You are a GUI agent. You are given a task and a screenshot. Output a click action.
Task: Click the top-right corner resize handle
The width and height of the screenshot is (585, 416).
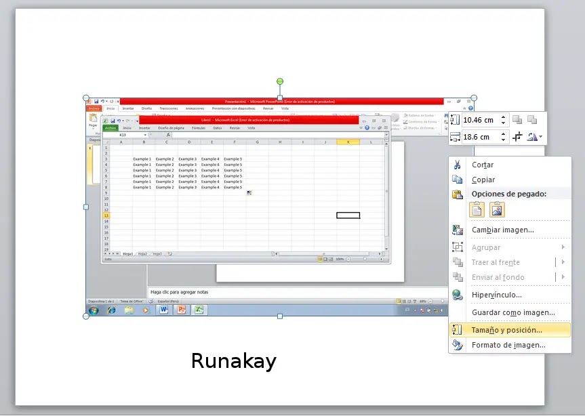tap(474, 98)
